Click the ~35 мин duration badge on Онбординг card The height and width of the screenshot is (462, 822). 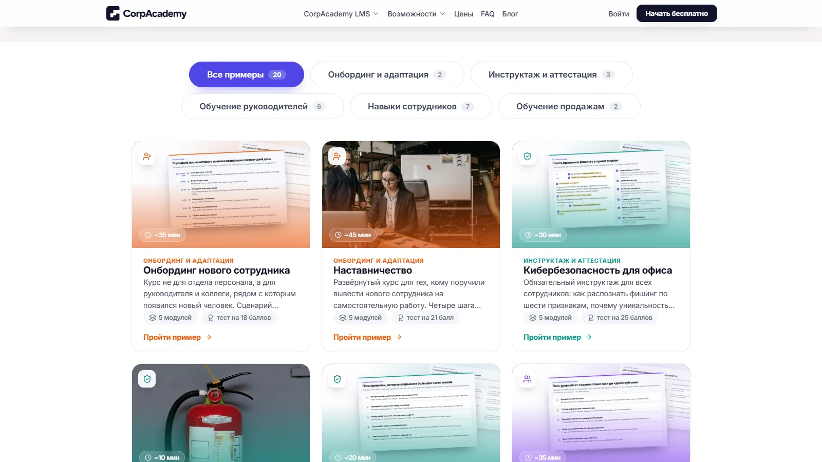[162, 235]
